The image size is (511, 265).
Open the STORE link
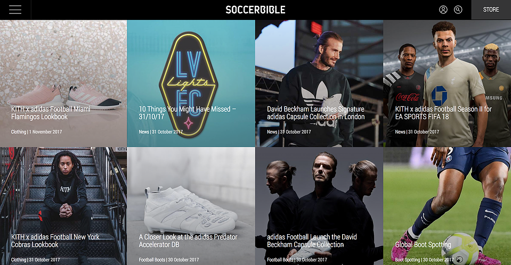491,10
